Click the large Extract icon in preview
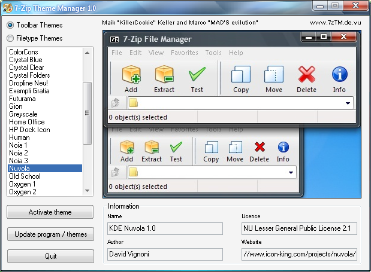Viewport: 371px width, 272px height. point(164,74)
